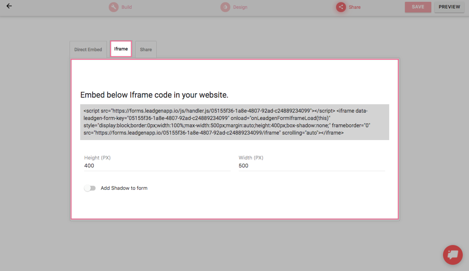
Task: Open the chat support bubble
Action: coord(453,255)
